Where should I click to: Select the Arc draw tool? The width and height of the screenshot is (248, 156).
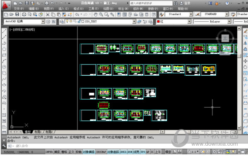4,61
